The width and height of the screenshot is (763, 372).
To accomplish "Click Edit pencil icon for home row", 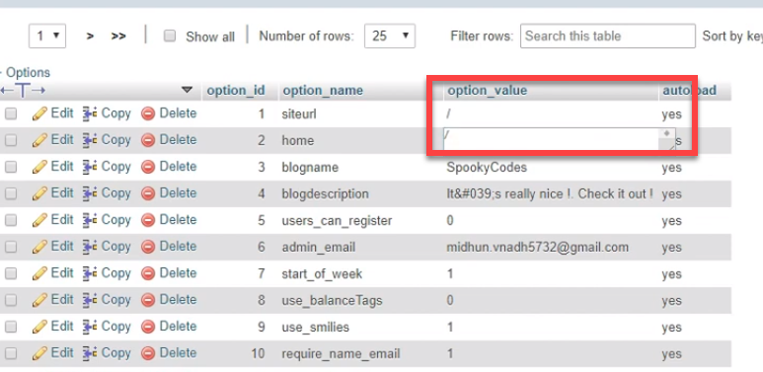I will pos(39,140).
